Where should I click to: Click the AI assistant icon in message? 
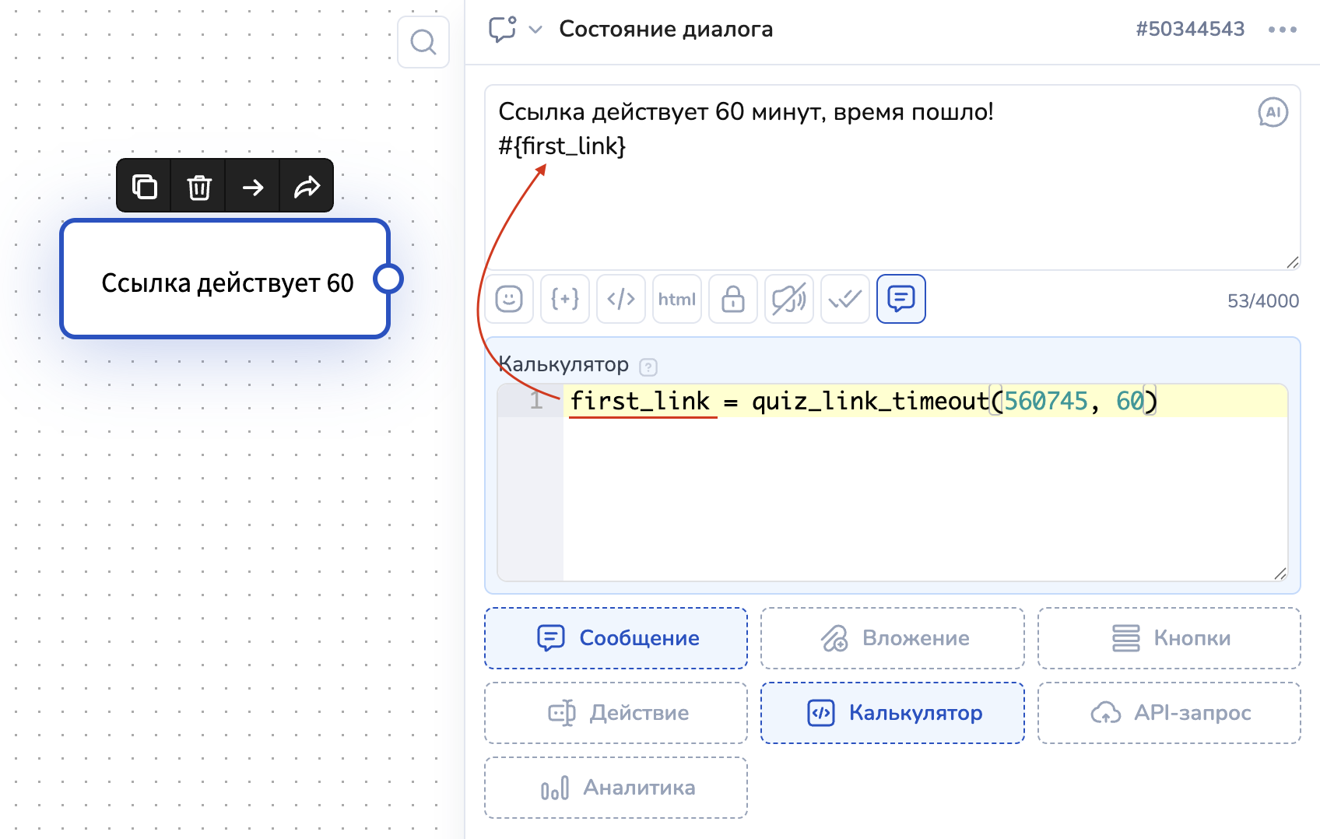pos(1273,112)
